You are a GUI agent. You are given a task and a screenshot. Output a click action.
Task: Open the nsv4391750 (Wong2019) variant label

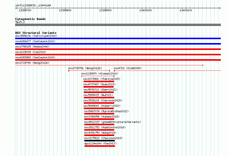100,133
